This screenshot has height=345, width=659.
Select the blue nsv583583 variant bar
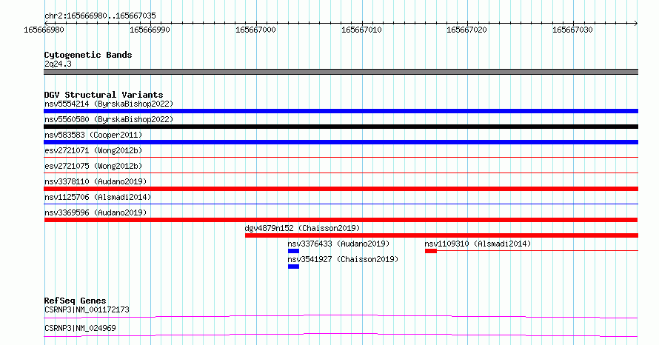341,142
